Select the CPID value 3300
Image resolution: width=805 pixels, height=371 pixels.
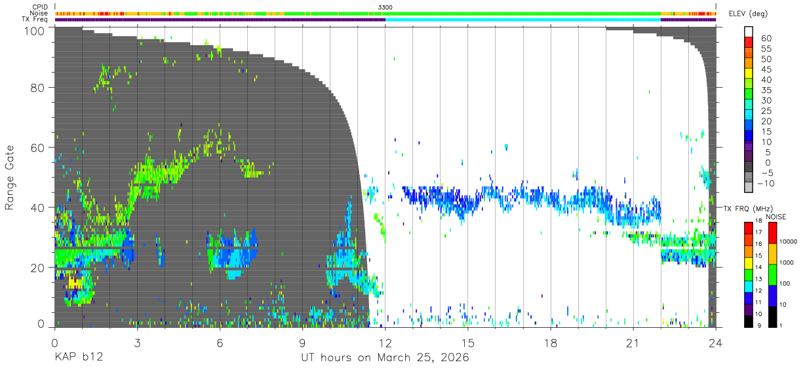point(385,7)
